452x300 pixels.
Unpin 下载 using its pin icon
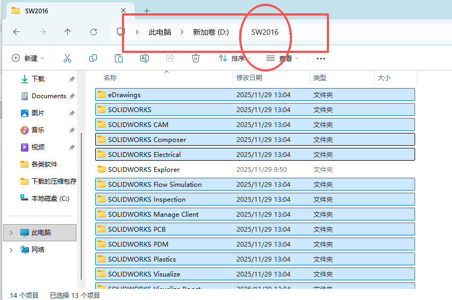(x=72, y=79)
